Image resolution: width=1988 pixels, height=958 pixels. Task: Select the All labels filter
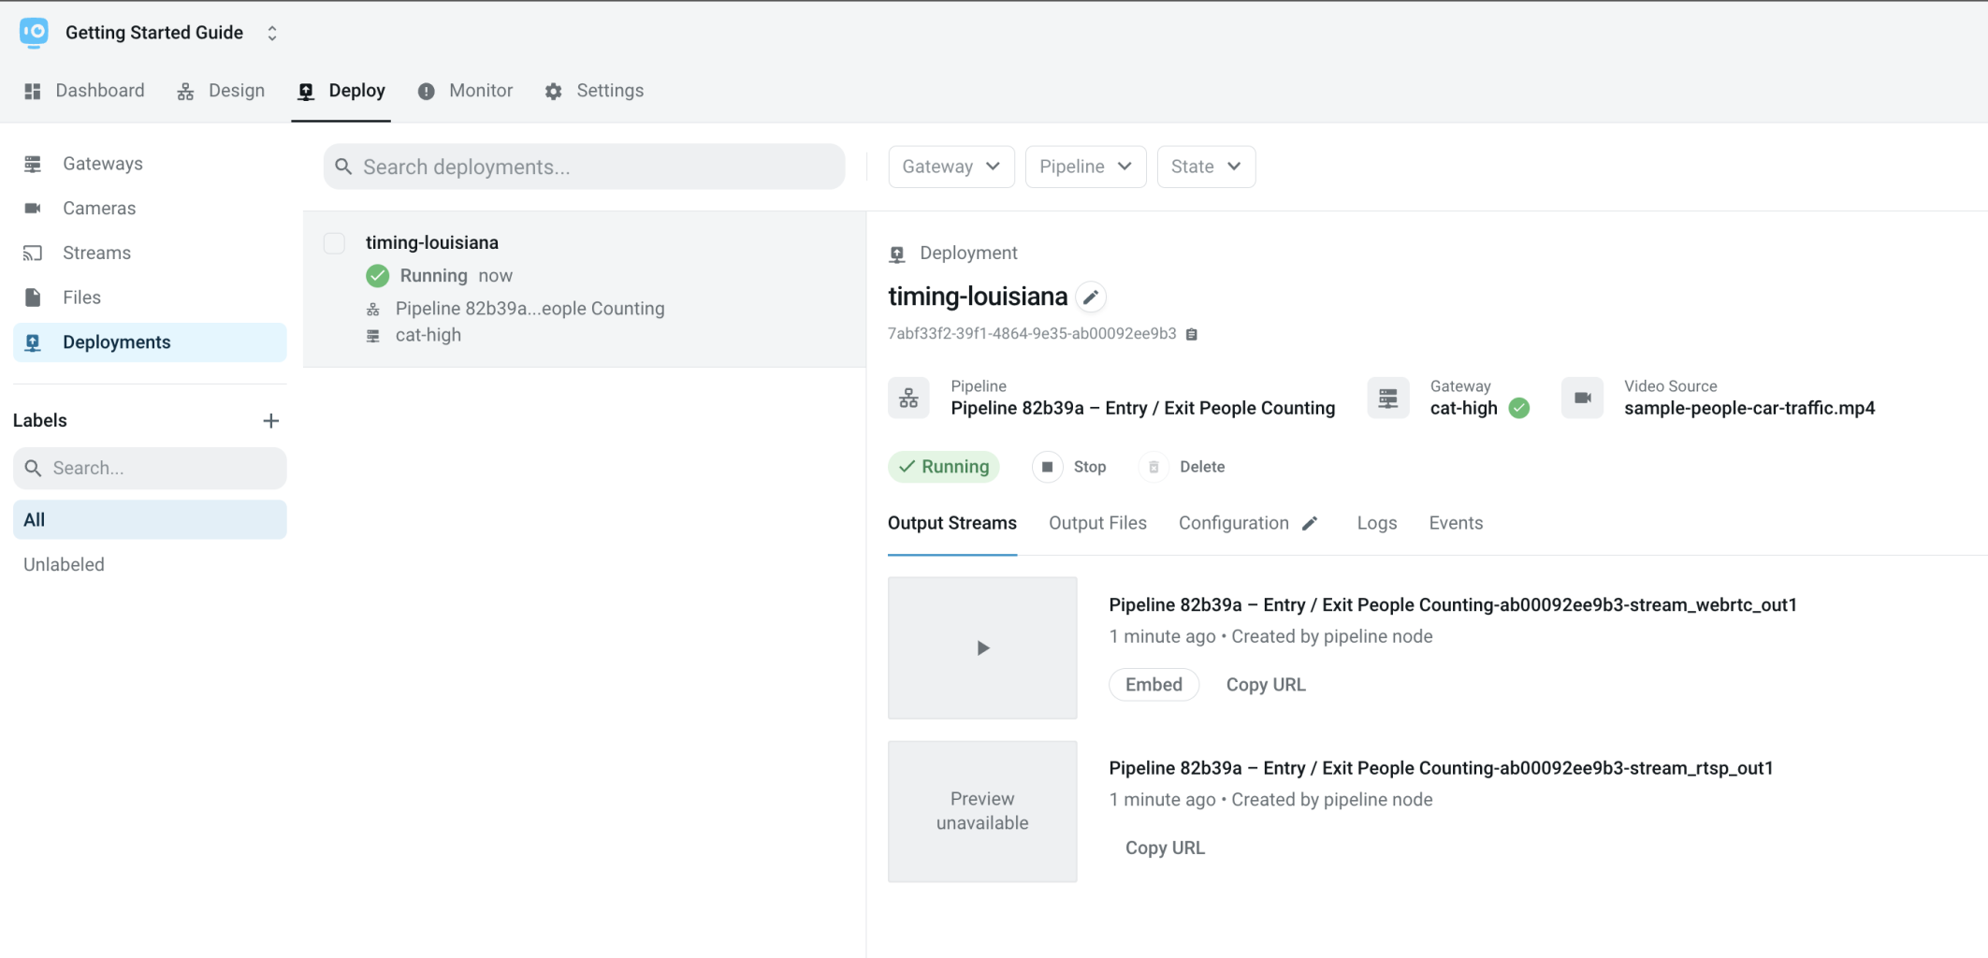point(150,519)
